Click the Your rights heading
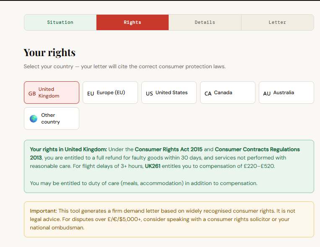Image resolution: width=320 pixels, height=247 pixels. 49,53
